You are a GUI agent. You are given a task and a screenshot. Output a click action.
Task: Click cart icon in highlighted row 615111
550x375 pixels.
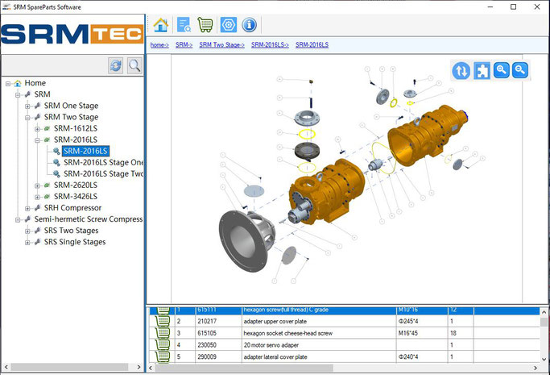[x=163, y=310]
